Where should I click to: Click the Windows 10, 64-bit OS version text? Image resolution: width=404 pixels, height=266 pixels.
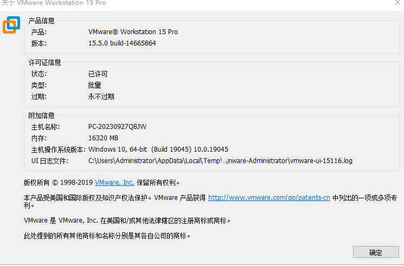click(x=158, y=150)
